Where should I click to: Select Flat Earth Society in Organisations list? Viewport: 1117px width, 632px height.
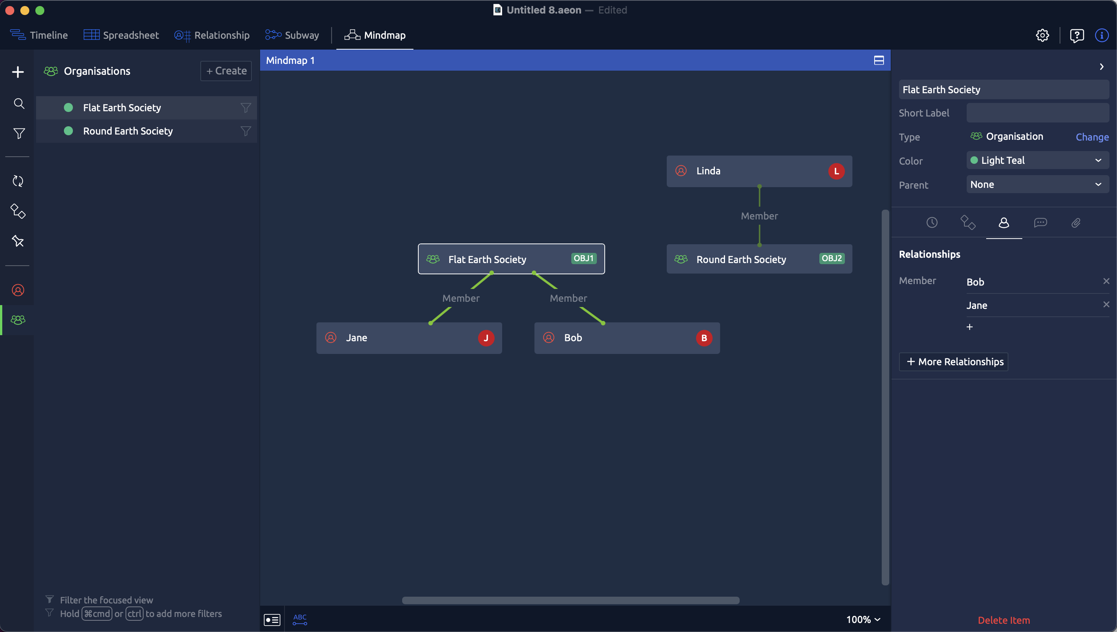146,107
